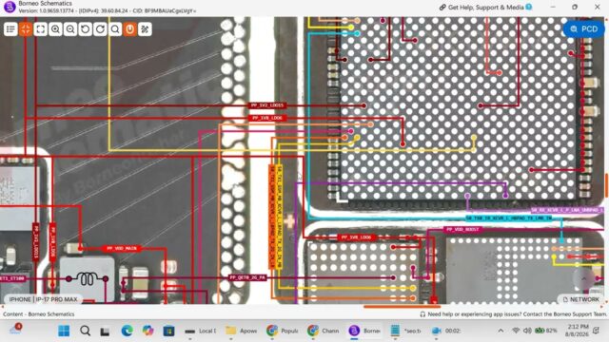Image resolution: width=609 pixels, height=342 pixels.
Task: Switch to Chann Chrome taskbar window
Action: (x=324, y=331)
